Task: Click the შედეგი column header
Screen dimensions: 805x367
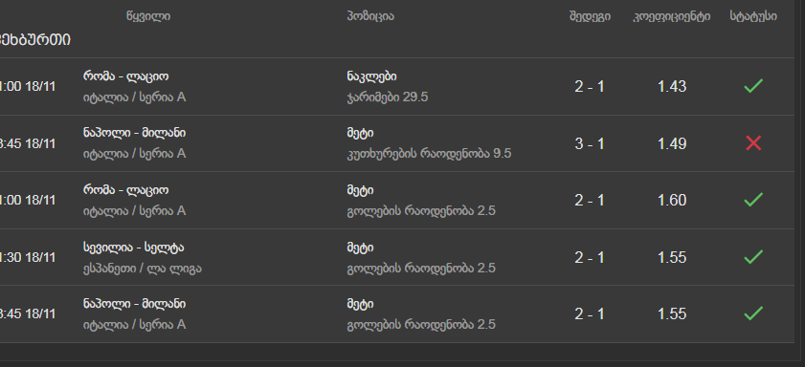Action: (x=590, y=16)
